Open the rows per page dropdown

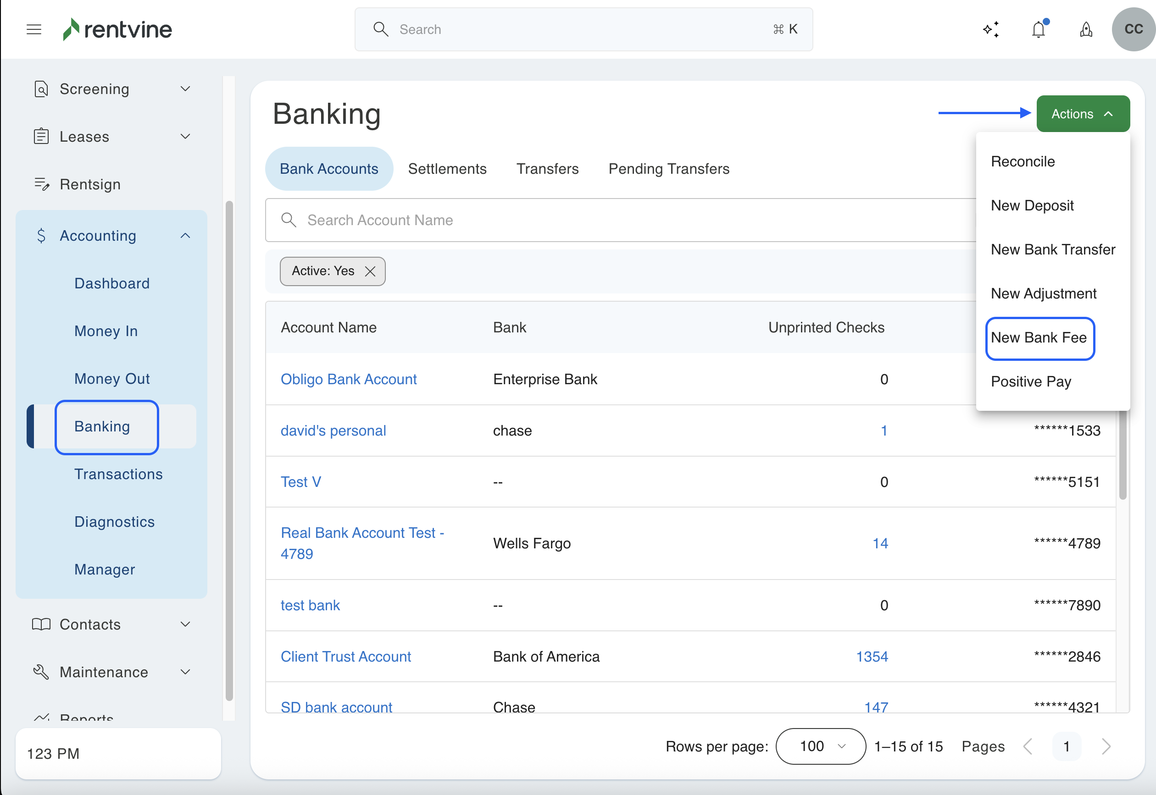(x=820, y=745)
